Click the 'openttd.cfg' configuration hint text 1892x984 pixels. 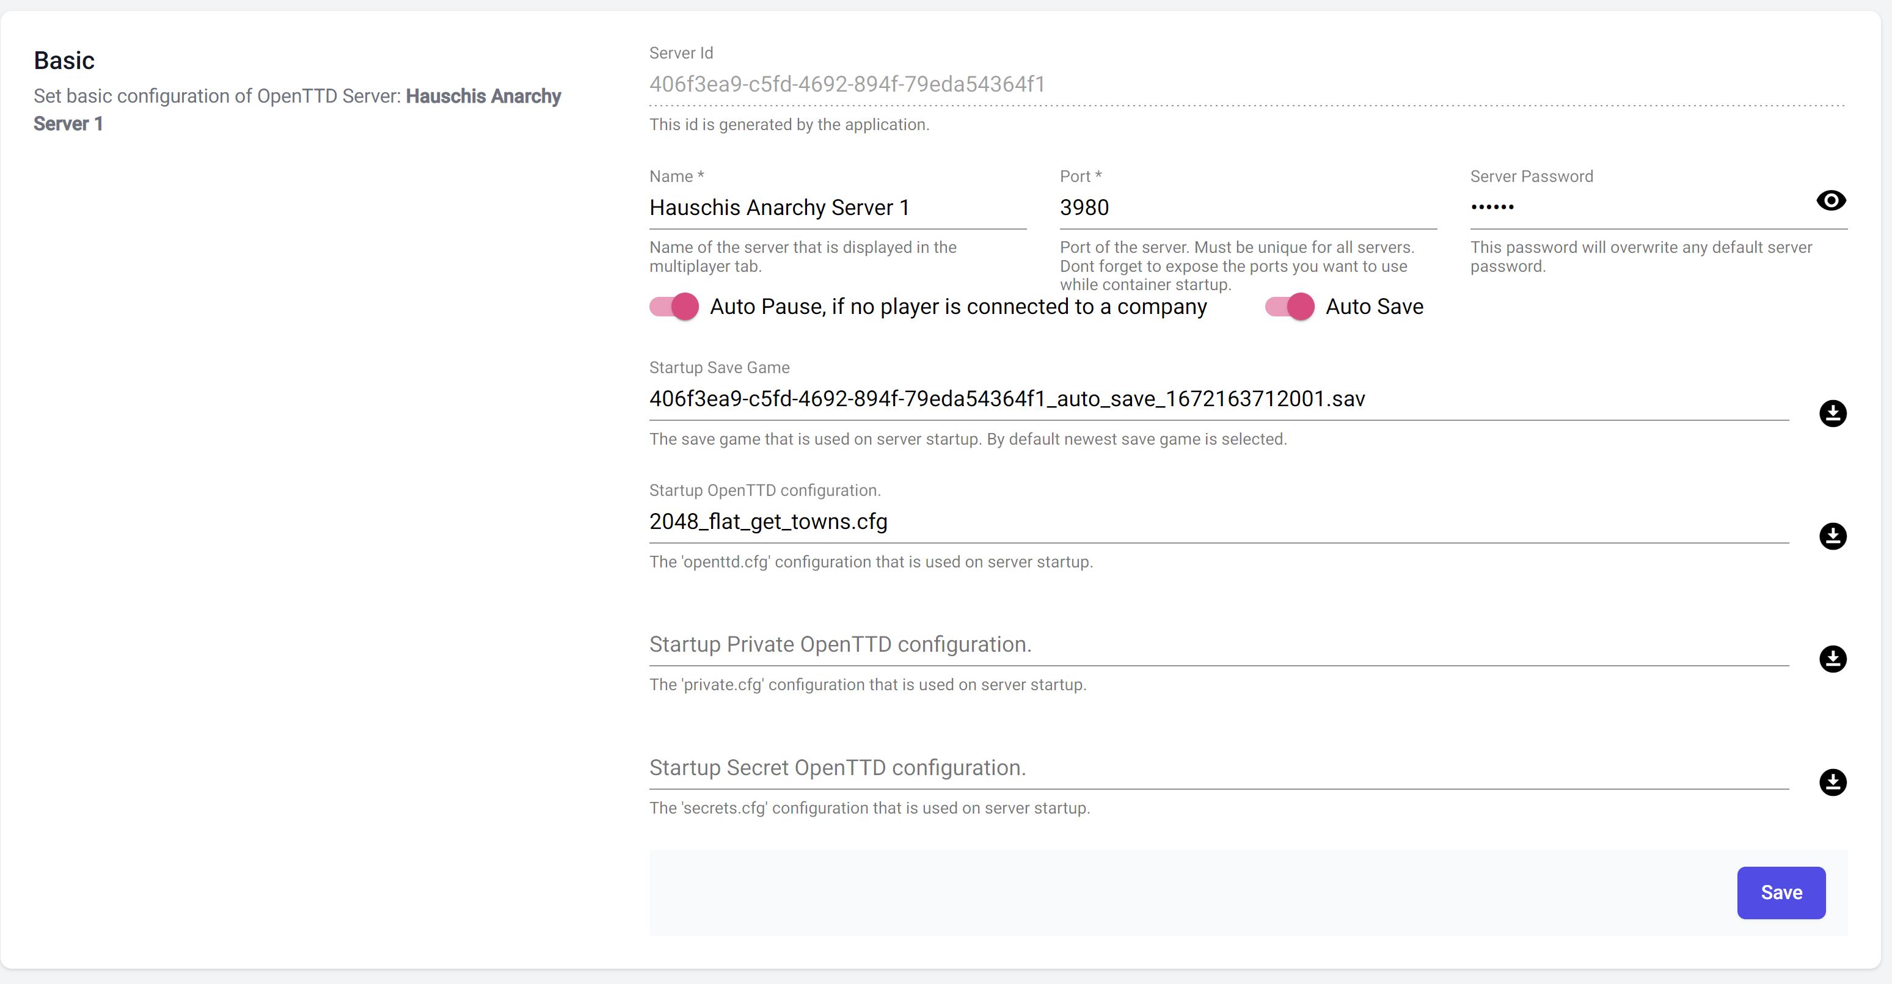point(871,562)
